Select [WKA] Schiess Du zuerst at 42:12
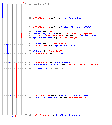The height and width of the screenshot is (125, 112). pos(47,64)
